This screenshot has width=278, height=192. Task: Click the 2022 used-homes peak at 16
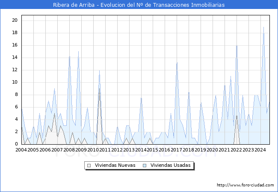(237, 46)
